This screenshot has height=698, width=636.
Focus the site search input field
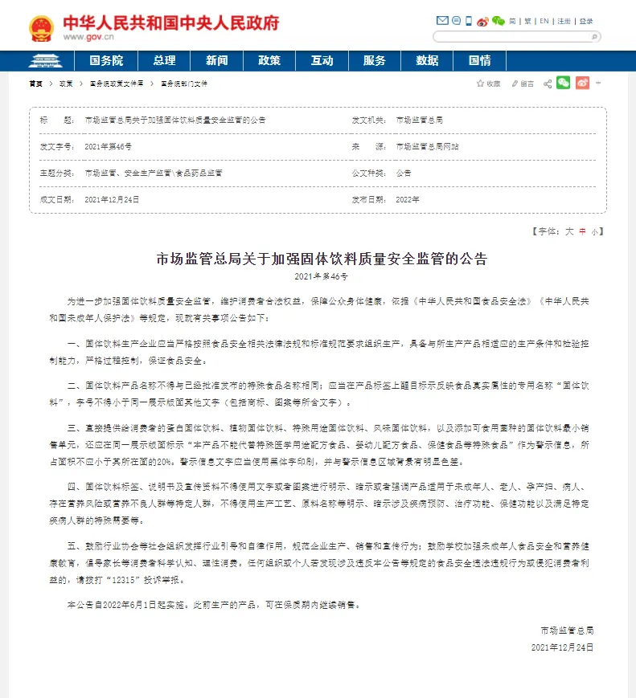click(511, 36)
